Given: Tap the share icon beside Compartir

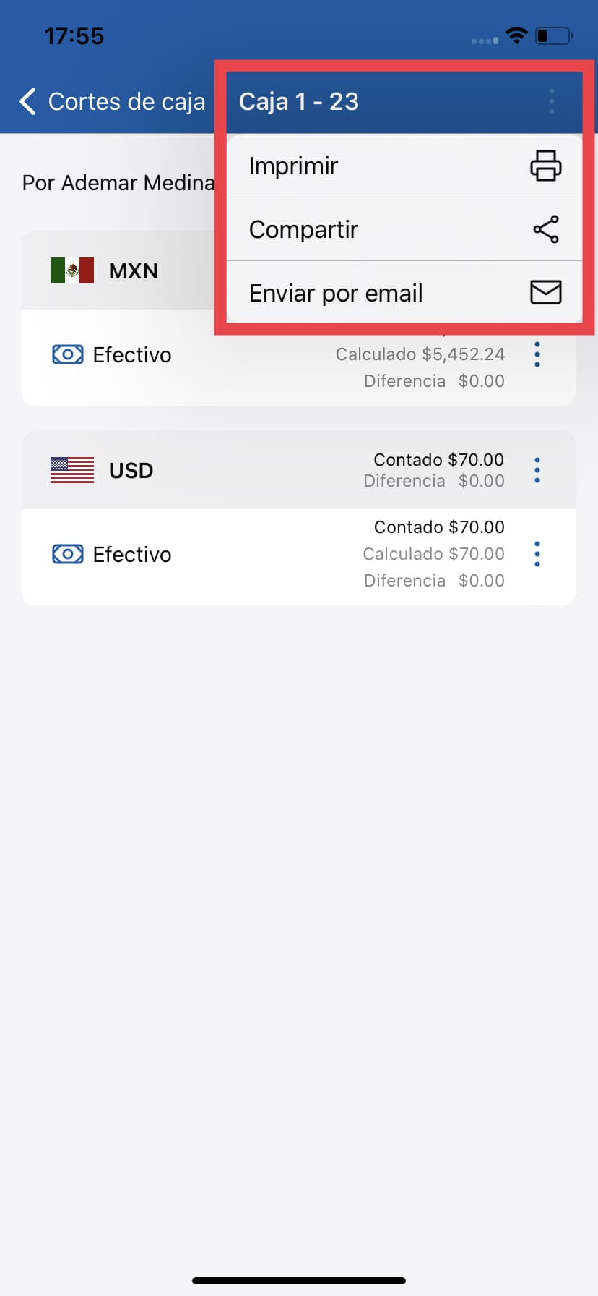Looking at the screenshot, I should [545, 229].
